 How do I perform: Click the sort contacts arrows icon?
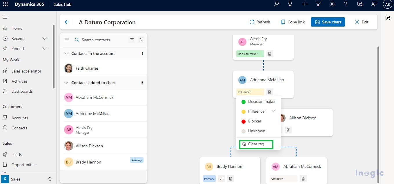(141, 40)
